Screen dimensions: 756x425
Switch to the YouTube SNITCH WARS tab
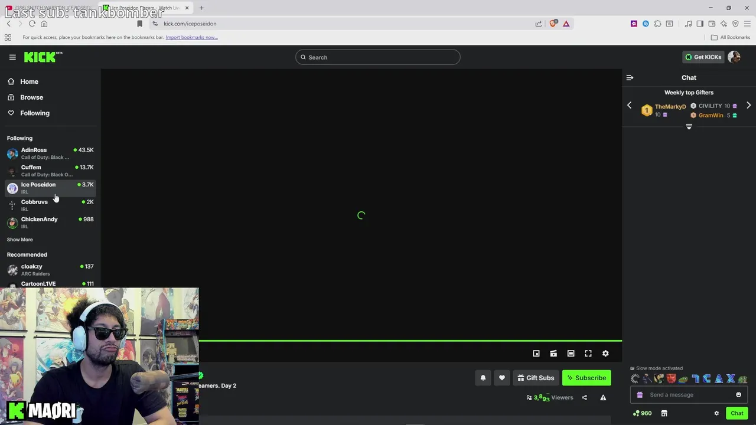point(48,8)
